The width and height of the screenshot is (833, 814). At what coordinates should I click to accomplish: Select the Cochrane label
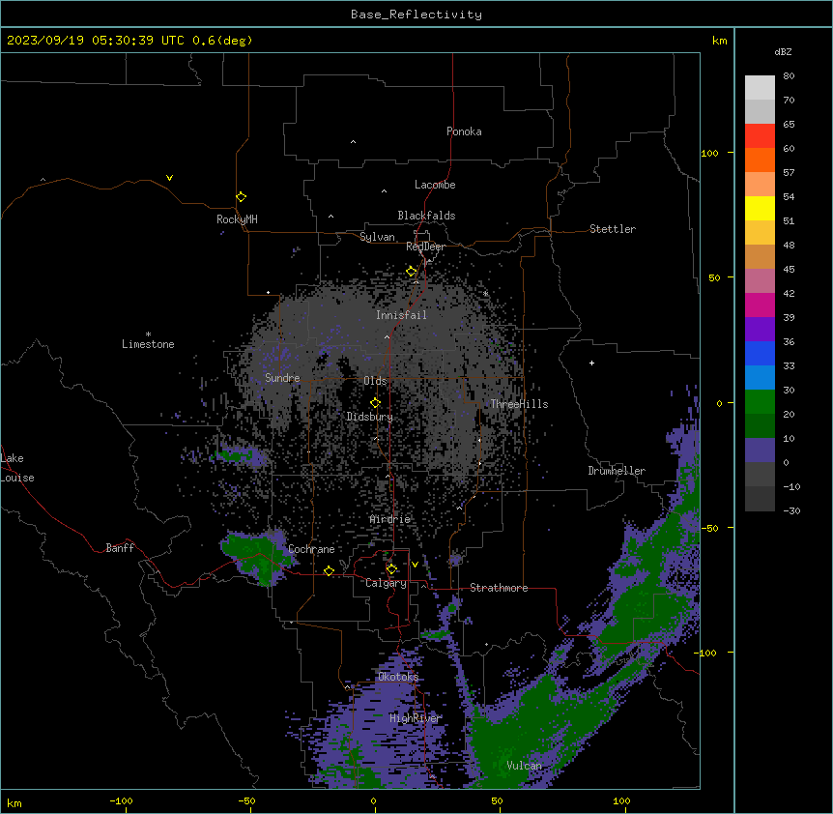click(x=311, y=549)
